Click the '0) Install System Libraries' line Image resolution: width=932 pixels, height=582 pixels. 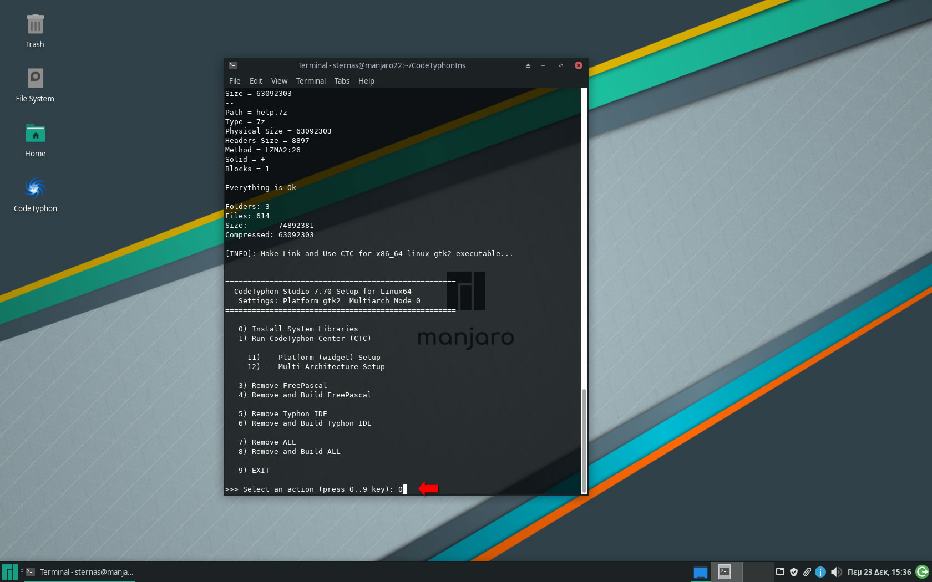pos(298,329)
